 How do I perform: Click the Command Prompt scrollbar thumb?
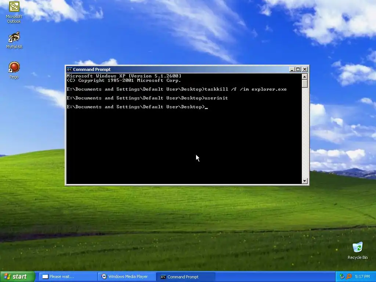304,84
